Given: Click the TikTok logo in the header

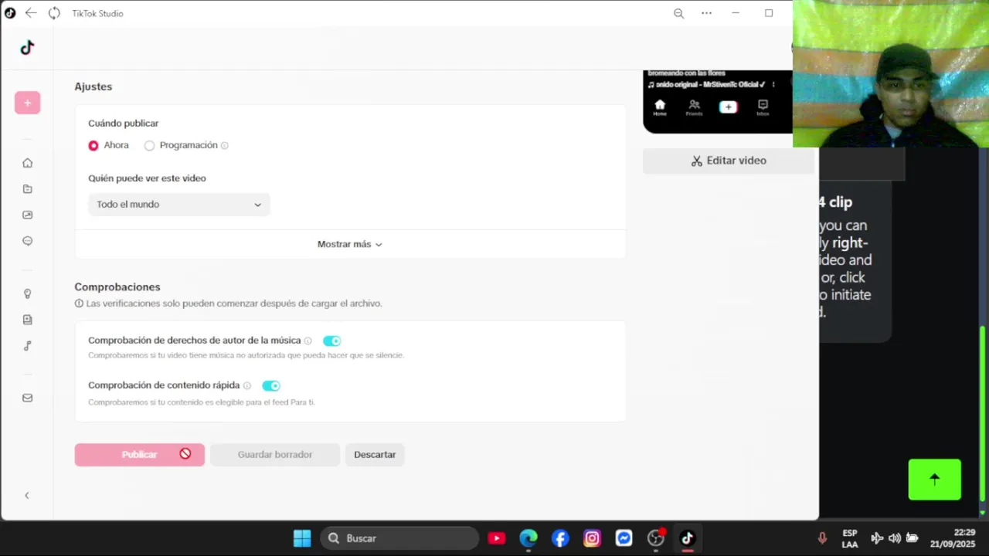Looking at the screenshot, I should [27, 48].
